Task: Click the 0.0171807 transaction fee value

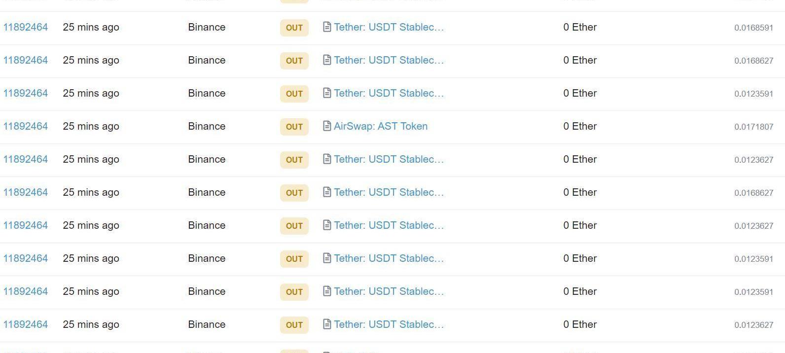Action: [753, 127]
